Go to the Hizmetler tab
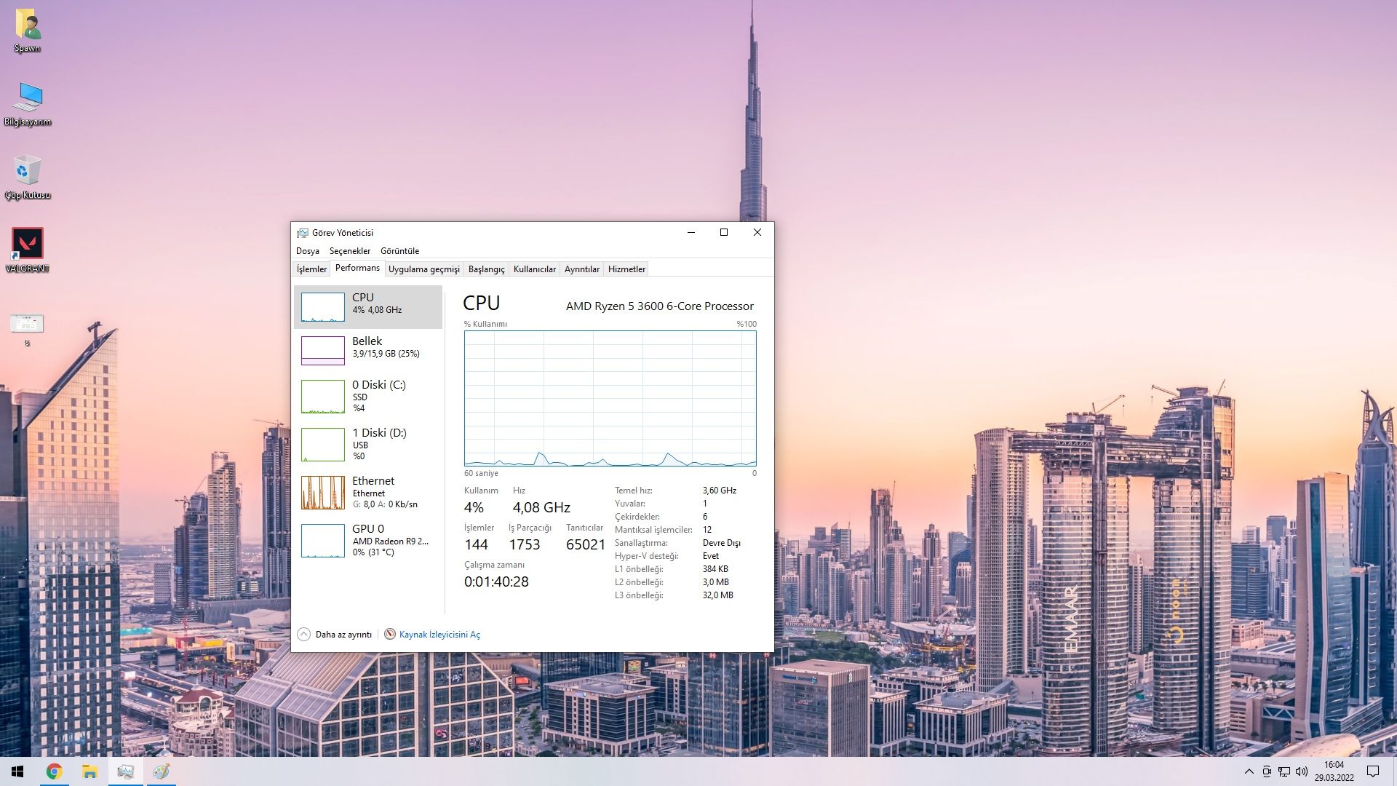 click(626, 269)
